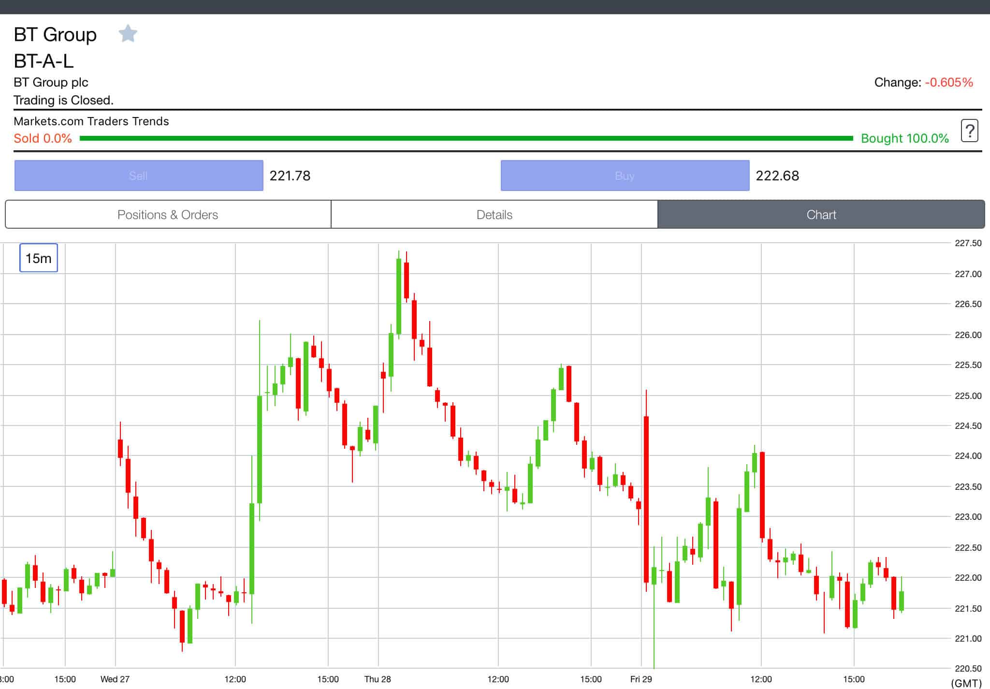
Task: Click the Sell button
Action: 139,176
